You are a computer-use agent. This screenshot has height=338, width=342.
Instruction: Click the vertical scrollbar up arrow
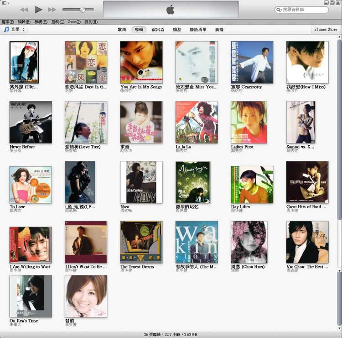pos(339,37)
